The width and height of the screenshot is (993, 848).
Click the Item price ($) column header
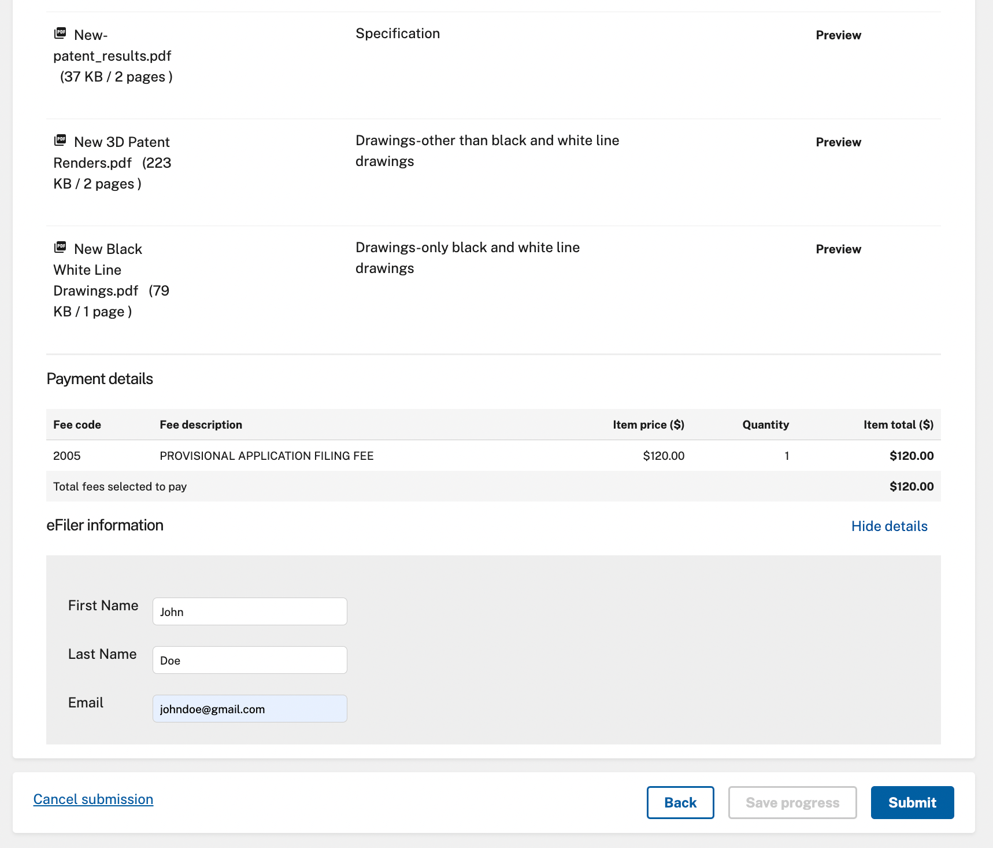tap(649, 425)
